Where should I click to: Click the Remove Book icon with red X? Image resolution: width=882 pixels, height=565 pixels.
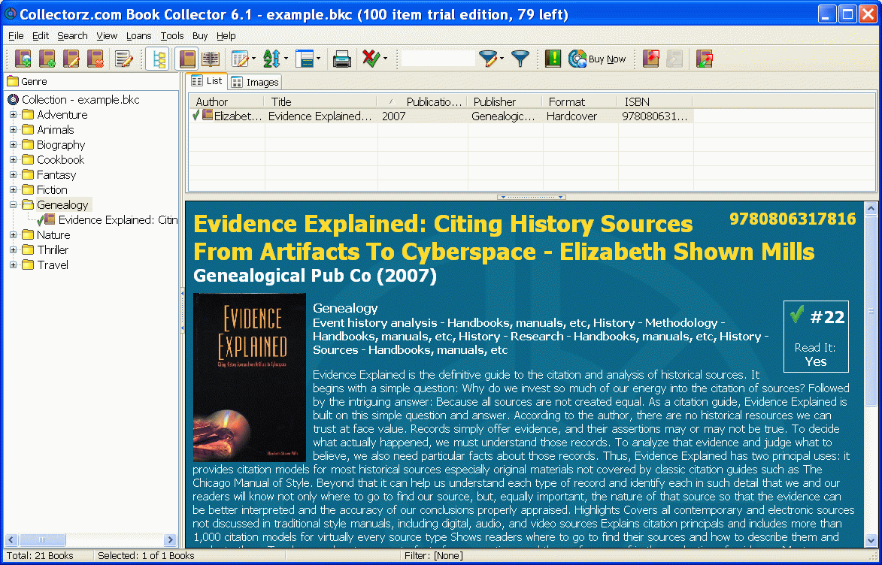(95, 59)
